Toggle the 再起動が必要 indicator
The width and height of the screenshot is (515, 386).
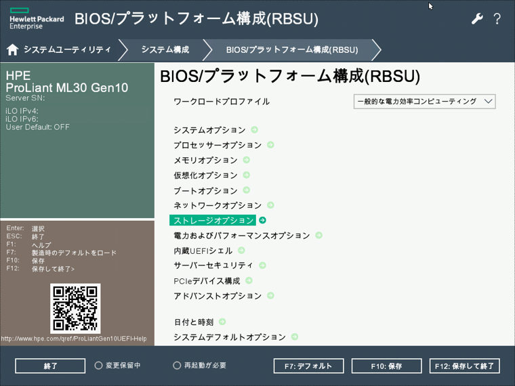[177, 365]
